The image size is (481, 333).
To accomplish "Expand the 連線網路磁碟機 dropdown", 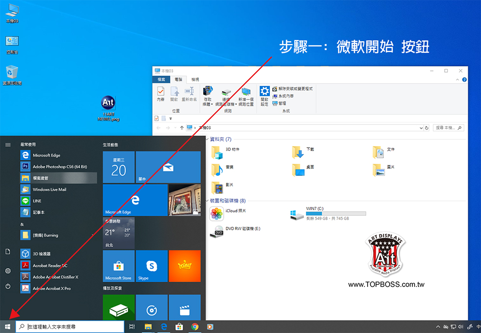I will [236, 104].
